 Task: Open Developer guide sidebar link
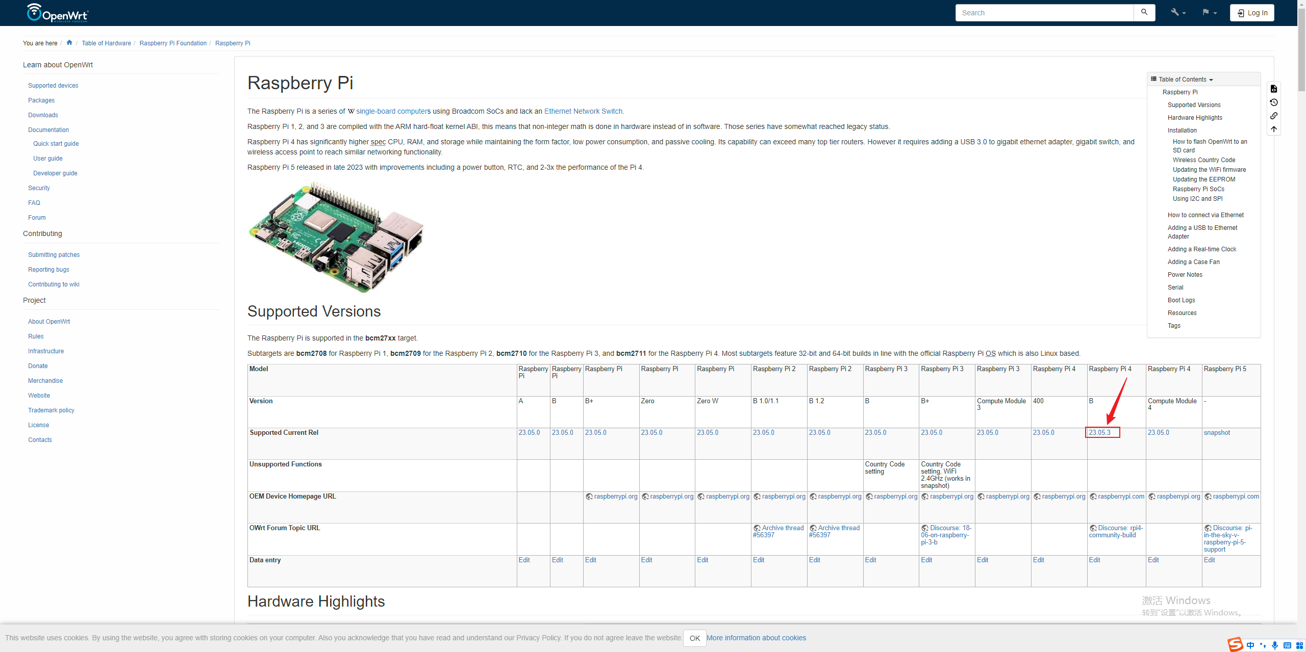click(x=55, y=173)
